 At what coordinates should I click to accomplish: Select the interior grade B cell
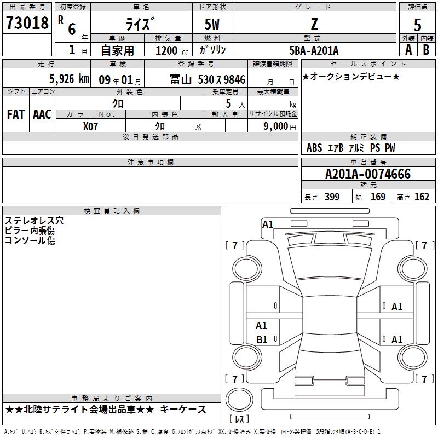pyautogui.click(x=427, y=50)
